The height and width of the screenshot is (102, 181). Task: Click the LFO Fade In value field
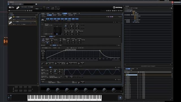coord(72,77)
